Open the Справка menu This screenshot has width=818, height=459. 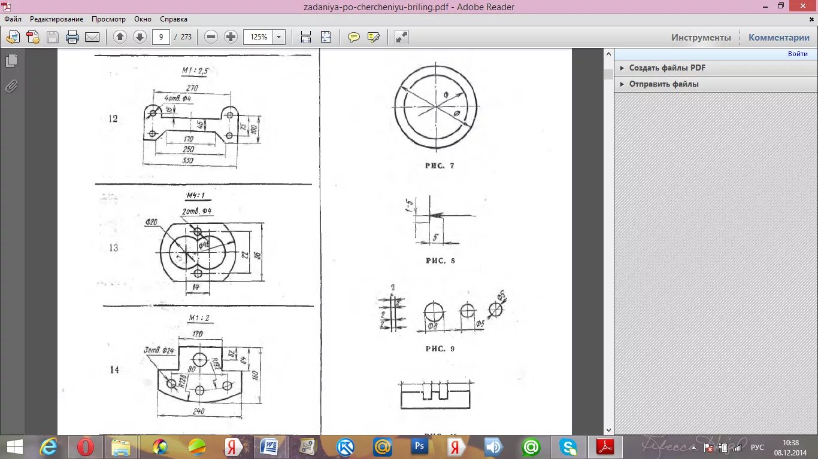[x=174, y=20]
